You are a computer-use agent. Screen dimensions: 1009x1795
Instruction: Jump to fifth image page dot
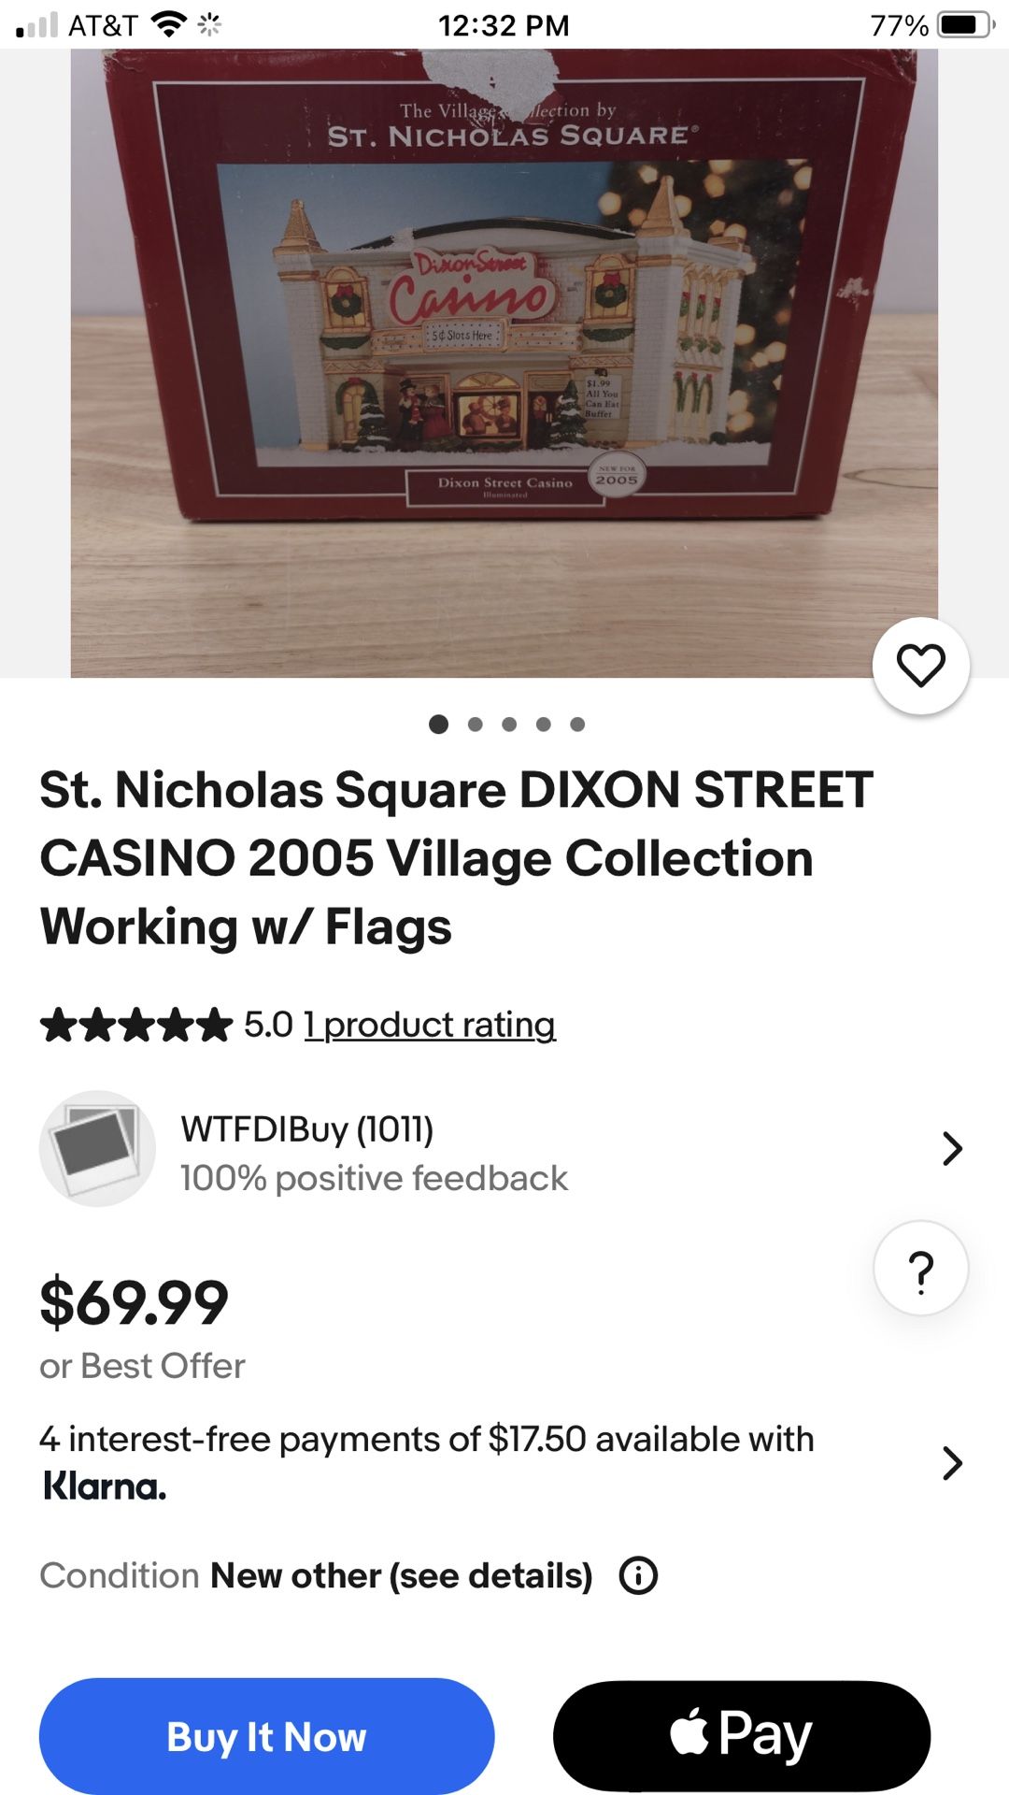(577, 724)
